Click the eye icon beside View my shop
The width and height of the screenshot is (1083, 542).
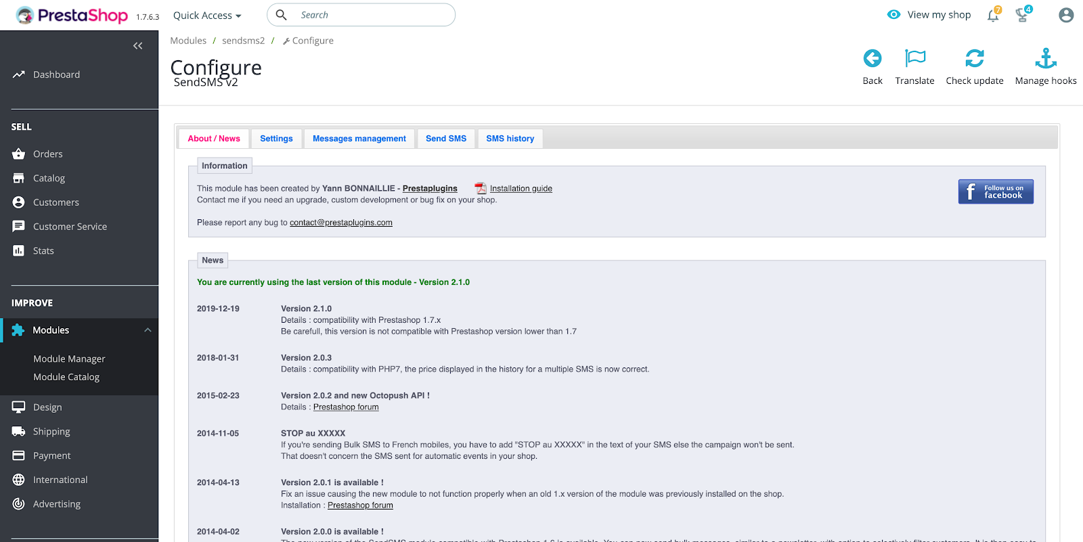(894, 15)
